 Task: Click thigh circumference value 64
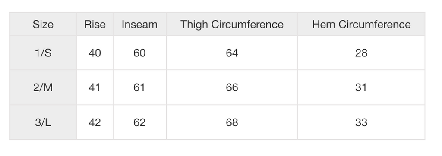[x=232, y=53]
